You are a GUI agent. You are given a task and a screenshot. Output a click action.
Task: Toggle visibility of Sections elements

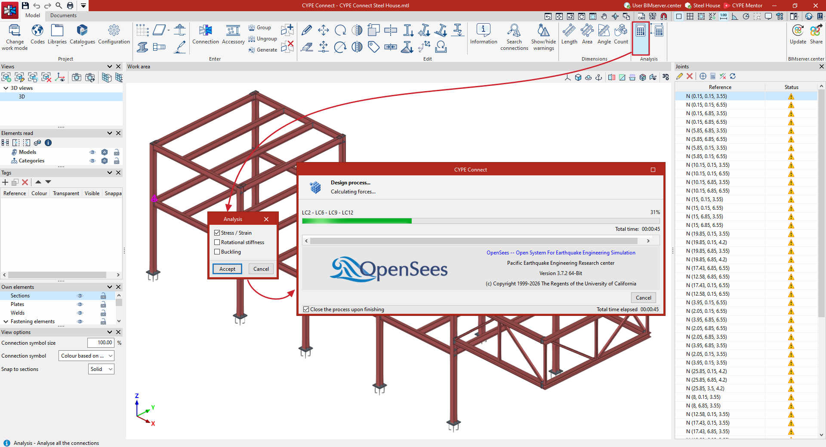tap(80, 296)
